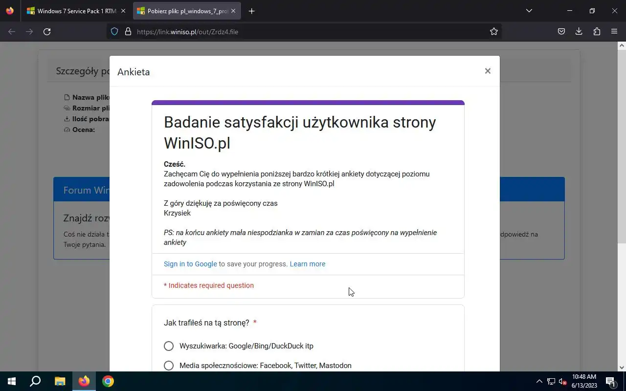Bookmark this page with star icon

pyautogui.click(x=494, y=31)
